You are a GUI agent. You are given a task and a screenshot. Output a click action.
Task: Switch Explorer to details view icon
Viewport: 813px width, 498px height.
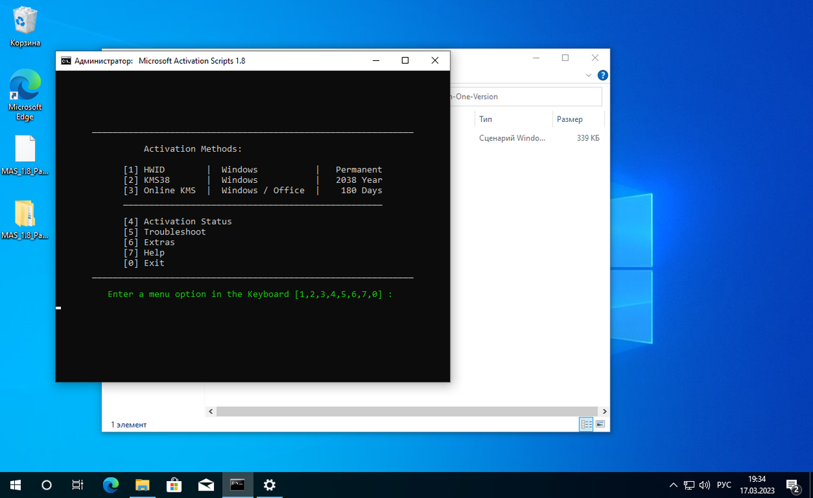(587, 425)
